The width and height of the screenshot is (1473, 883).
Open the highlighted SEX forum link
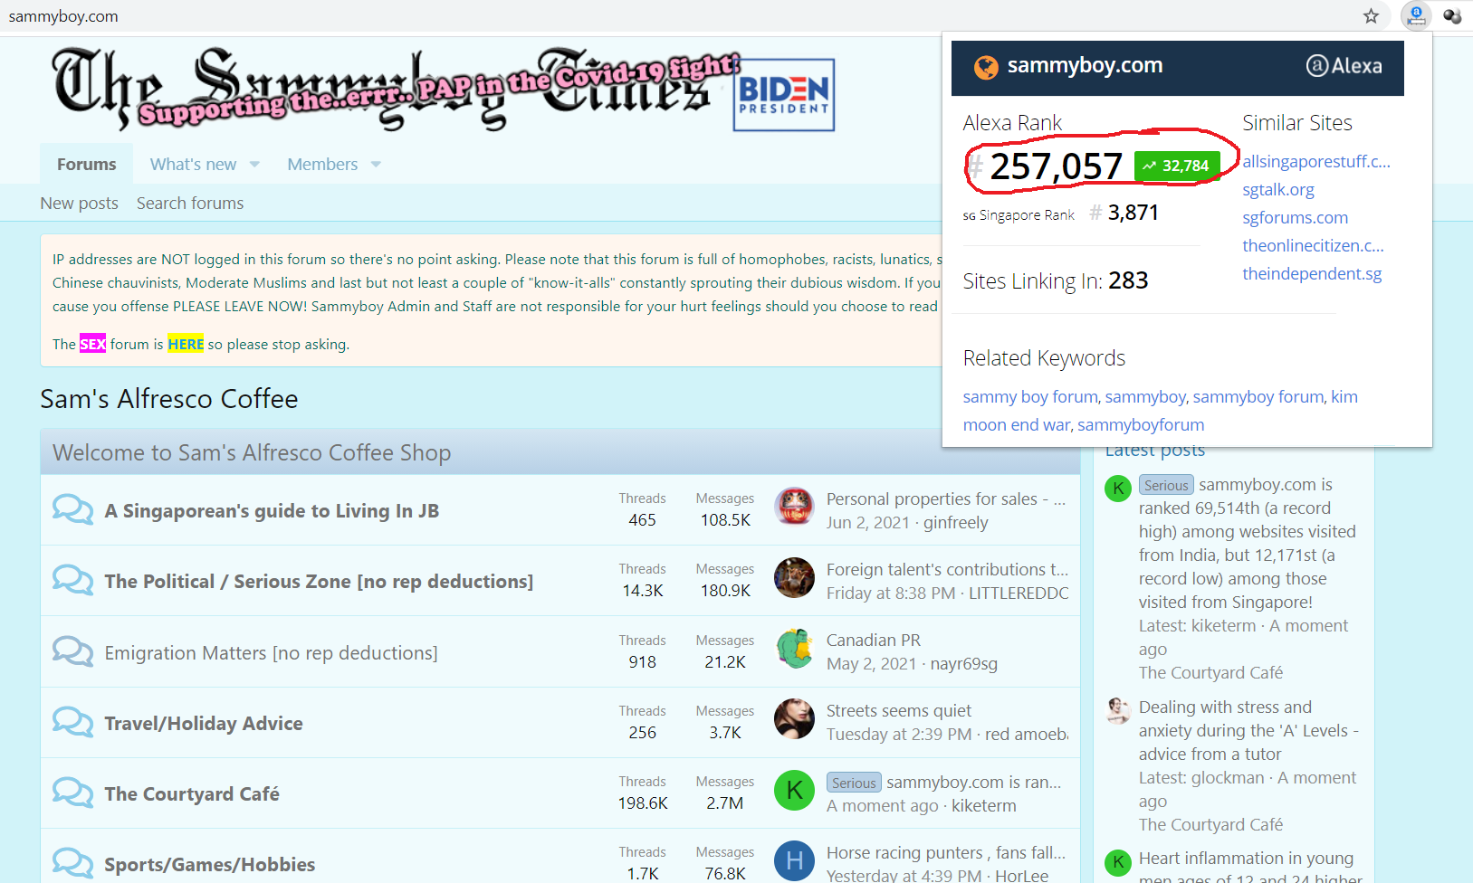pos(92,344)
